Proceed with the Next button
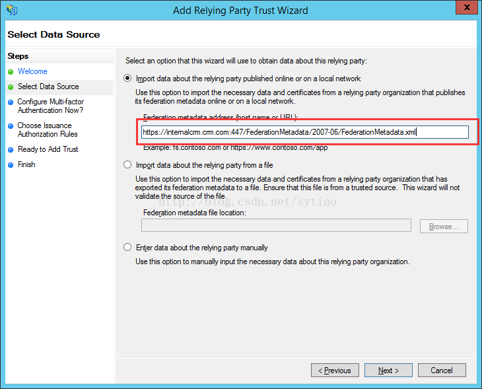 click(x=388, y=371)
